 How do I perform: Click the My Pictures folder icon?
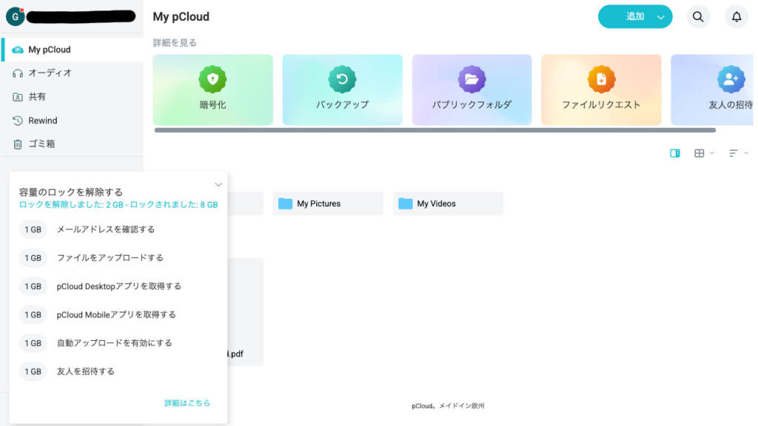(x=285, y=203)
